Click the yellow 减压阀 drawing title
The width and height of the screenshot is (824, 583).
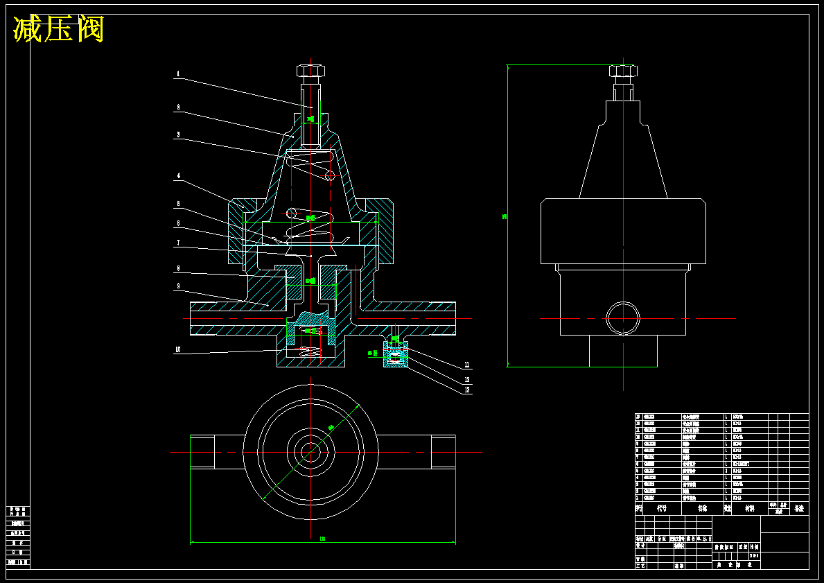click(x=58, y=29)
